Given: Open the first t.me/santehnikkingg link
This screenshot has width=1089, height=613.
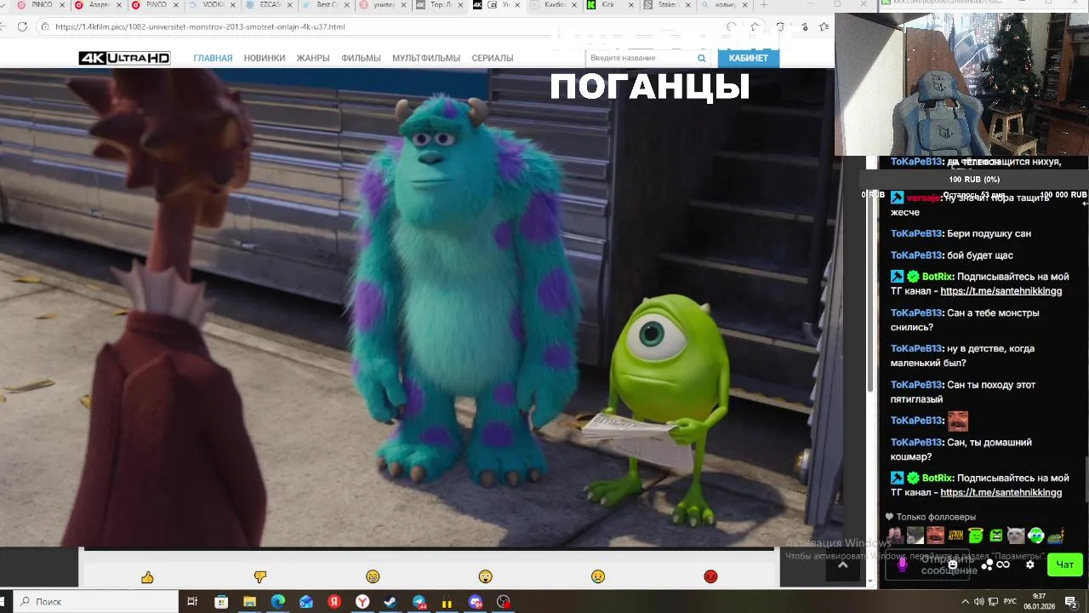Looking at the screenshot, I should [x=1001, y=291].
